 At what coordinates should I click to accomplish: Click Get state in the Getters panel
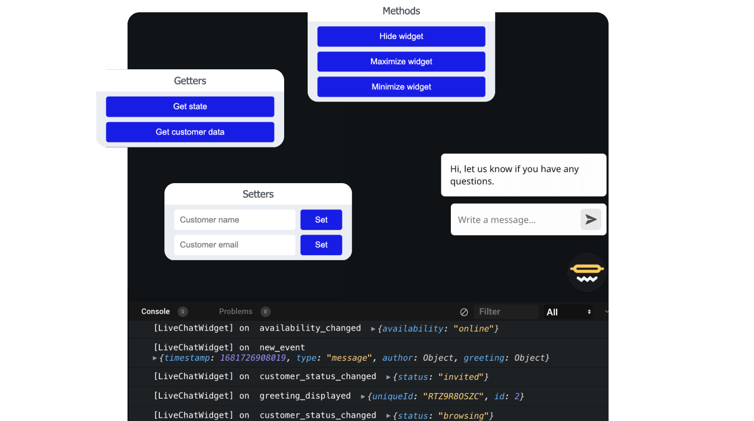point(190,107)
